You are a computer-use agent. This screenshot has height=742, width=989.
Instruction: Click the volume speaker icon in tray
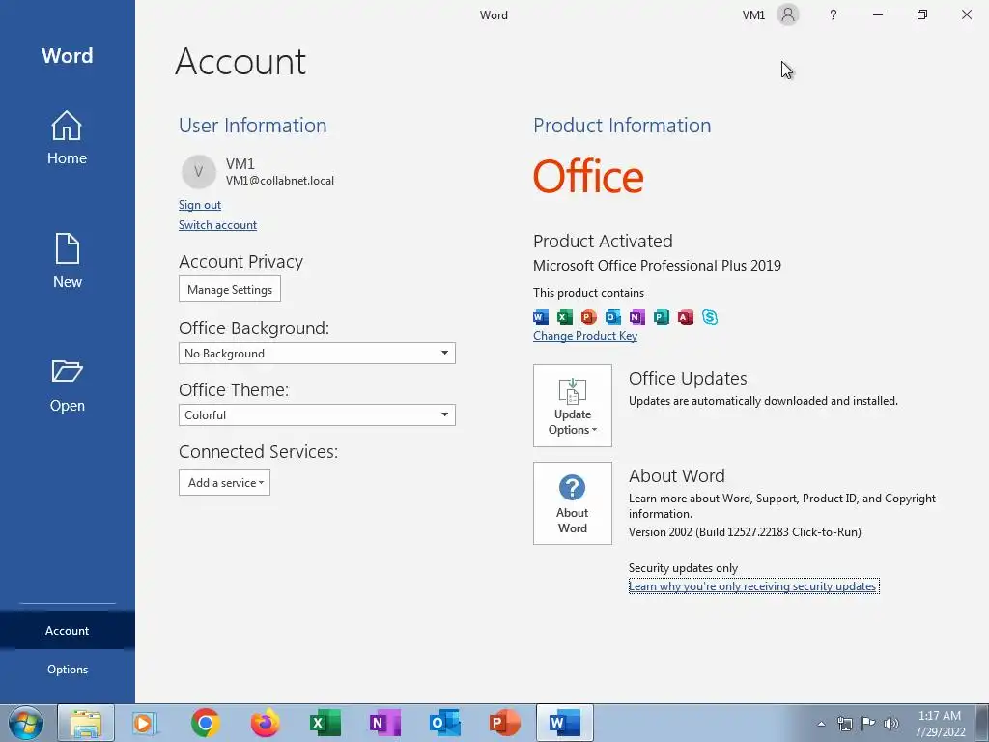891,724
